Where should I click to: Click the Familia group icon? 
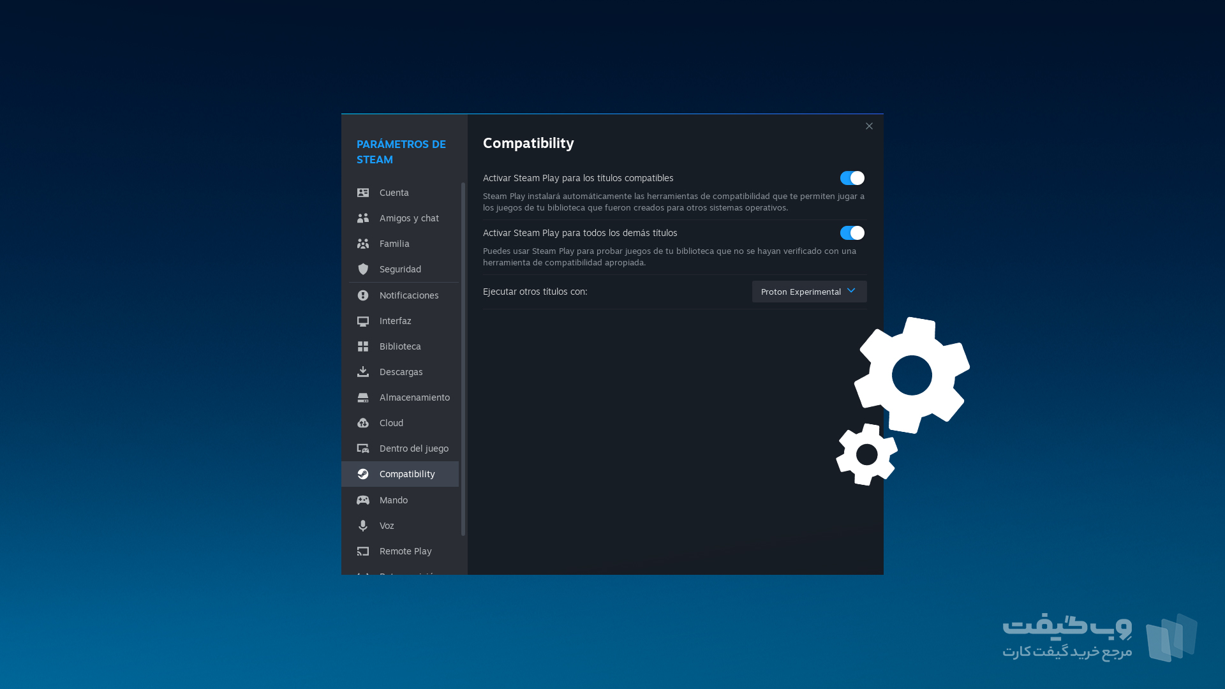363,244
